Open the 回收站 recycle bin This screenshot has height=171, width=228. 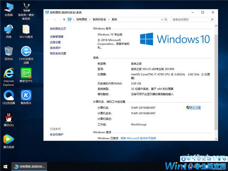[x=9, y=53]
